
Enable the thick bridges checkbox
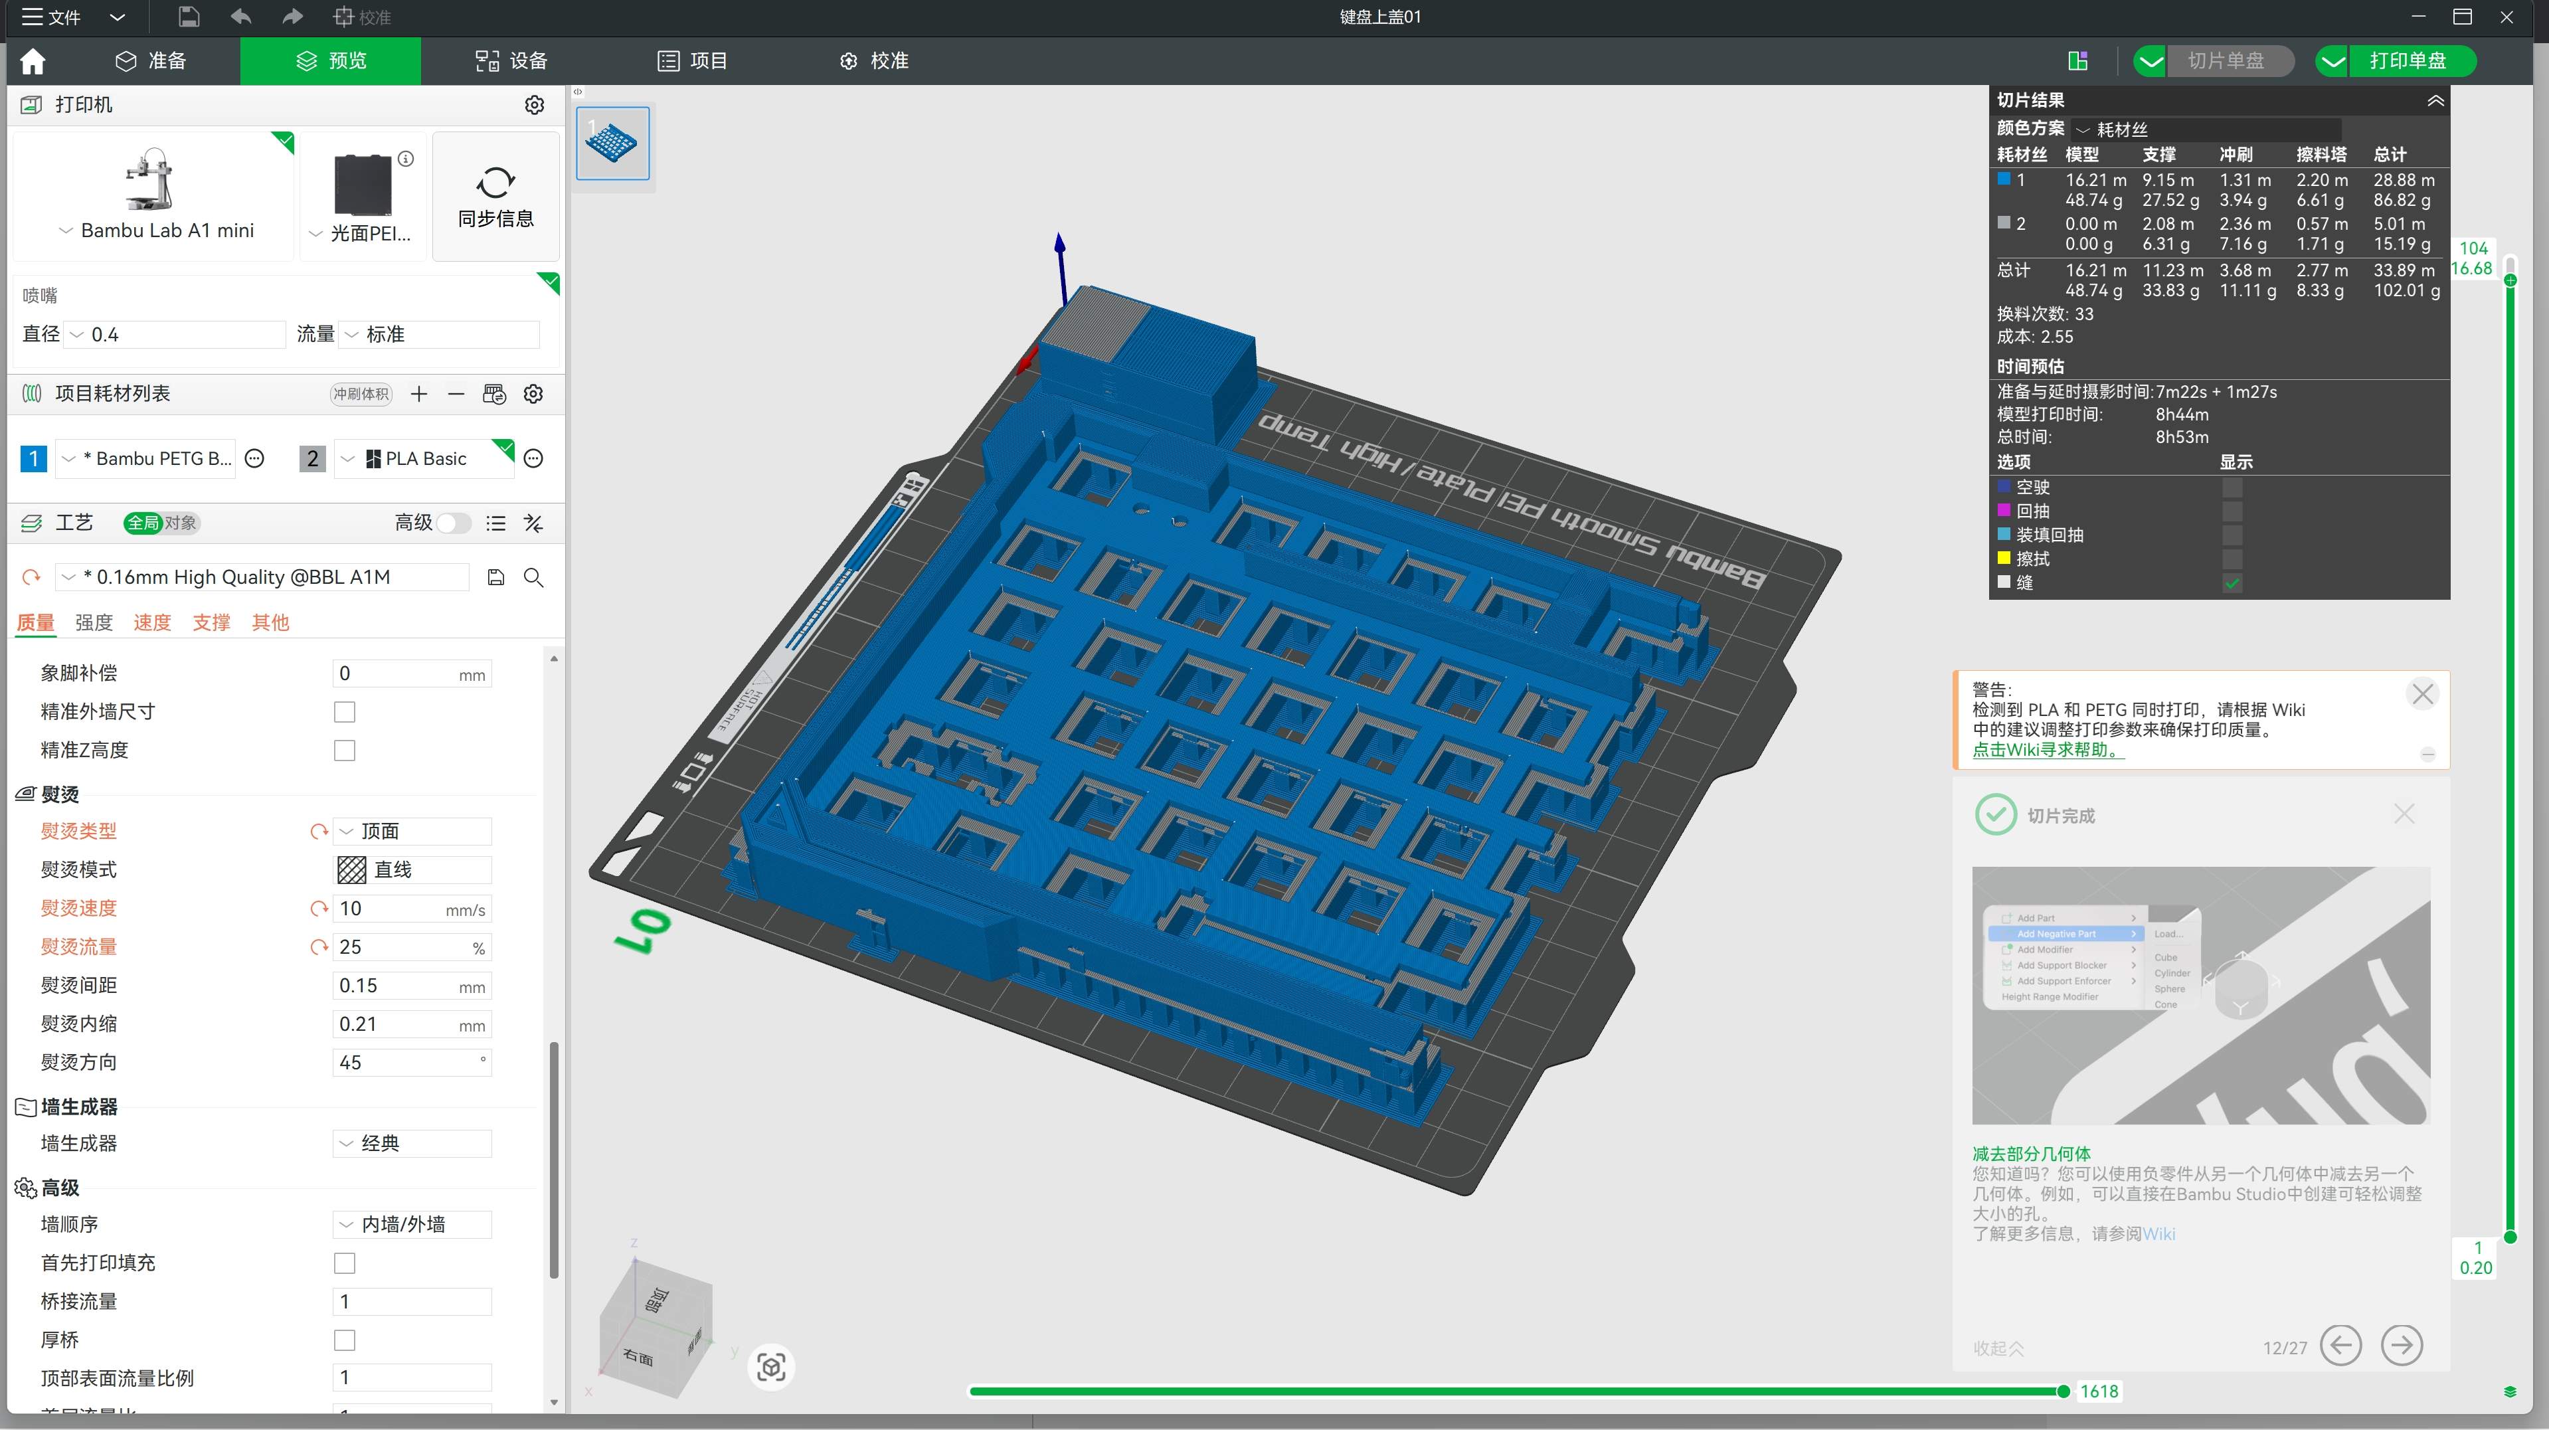[344, 1340]
